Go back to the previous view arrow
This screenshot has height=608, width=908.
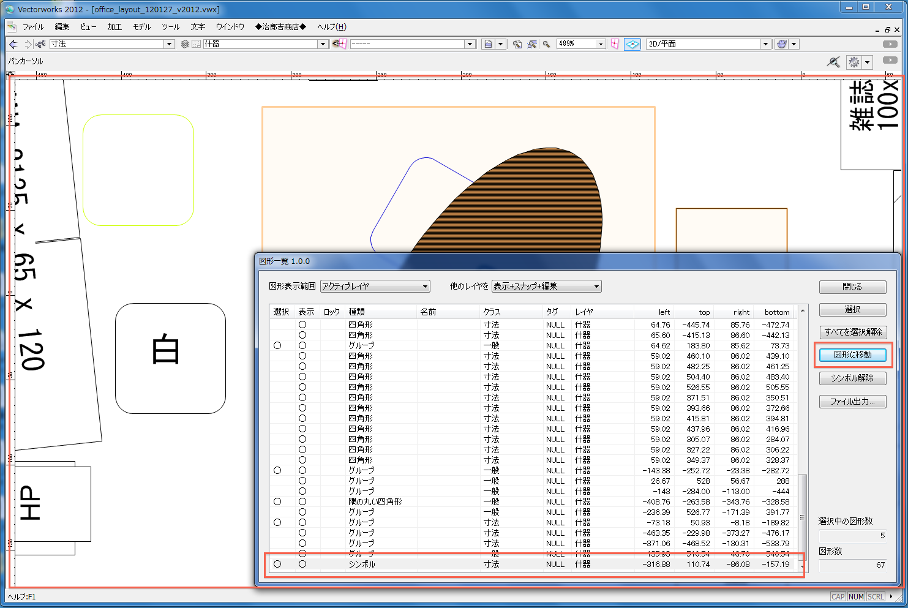pos(13,44)
